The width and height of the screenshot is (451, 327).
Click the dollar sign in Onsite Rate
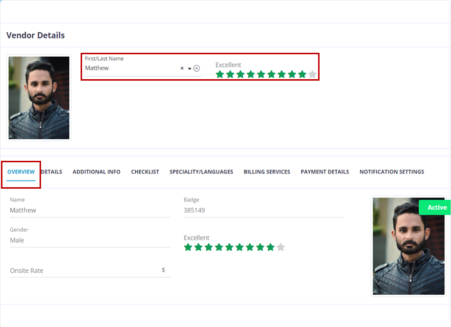pos(163,270)
